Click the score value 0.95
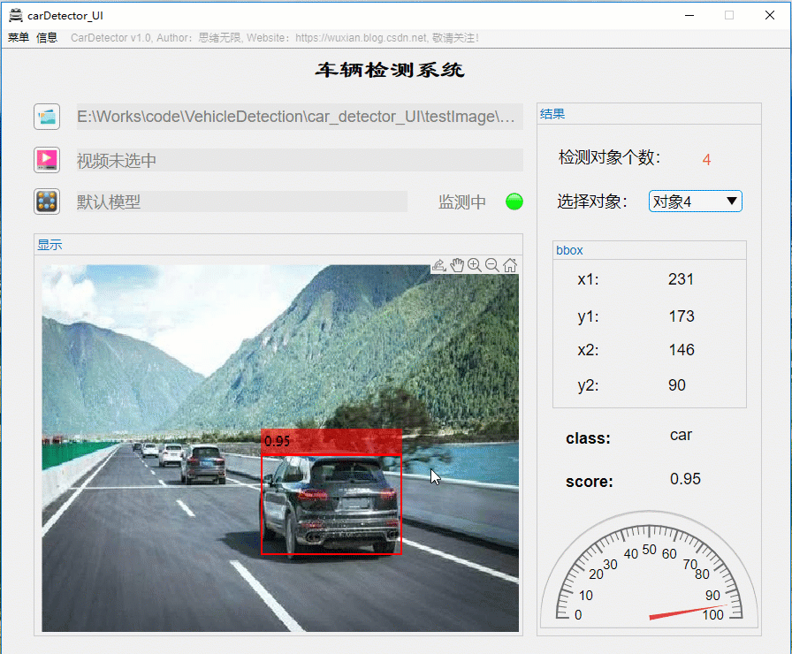 click(x=685, y=479)
